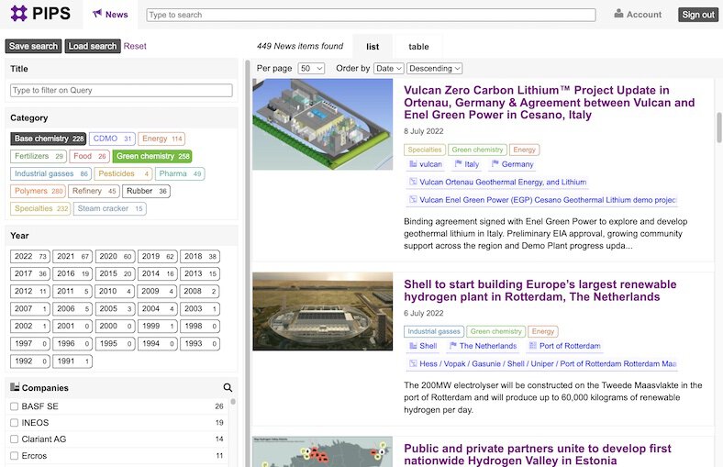Open the Account menu
The width and height of the screenshot is (723, 467).
638,15
